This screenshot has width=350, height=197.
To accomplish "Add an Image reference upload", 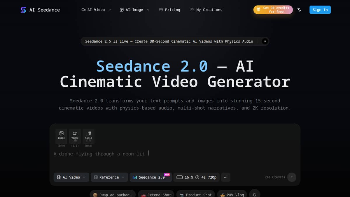I will tap(61, 136).
